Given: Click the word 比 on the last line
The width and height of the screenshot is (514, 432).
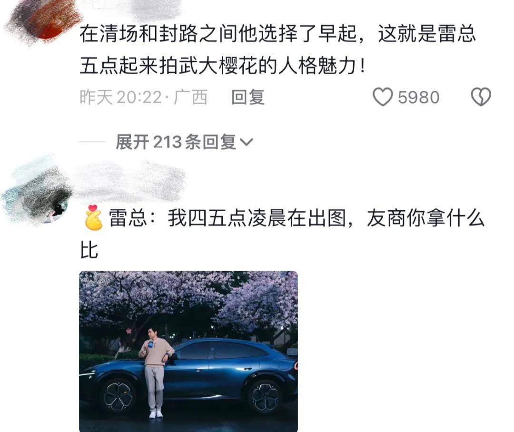Looking at the screenshot, I should [x=89, y=250].
